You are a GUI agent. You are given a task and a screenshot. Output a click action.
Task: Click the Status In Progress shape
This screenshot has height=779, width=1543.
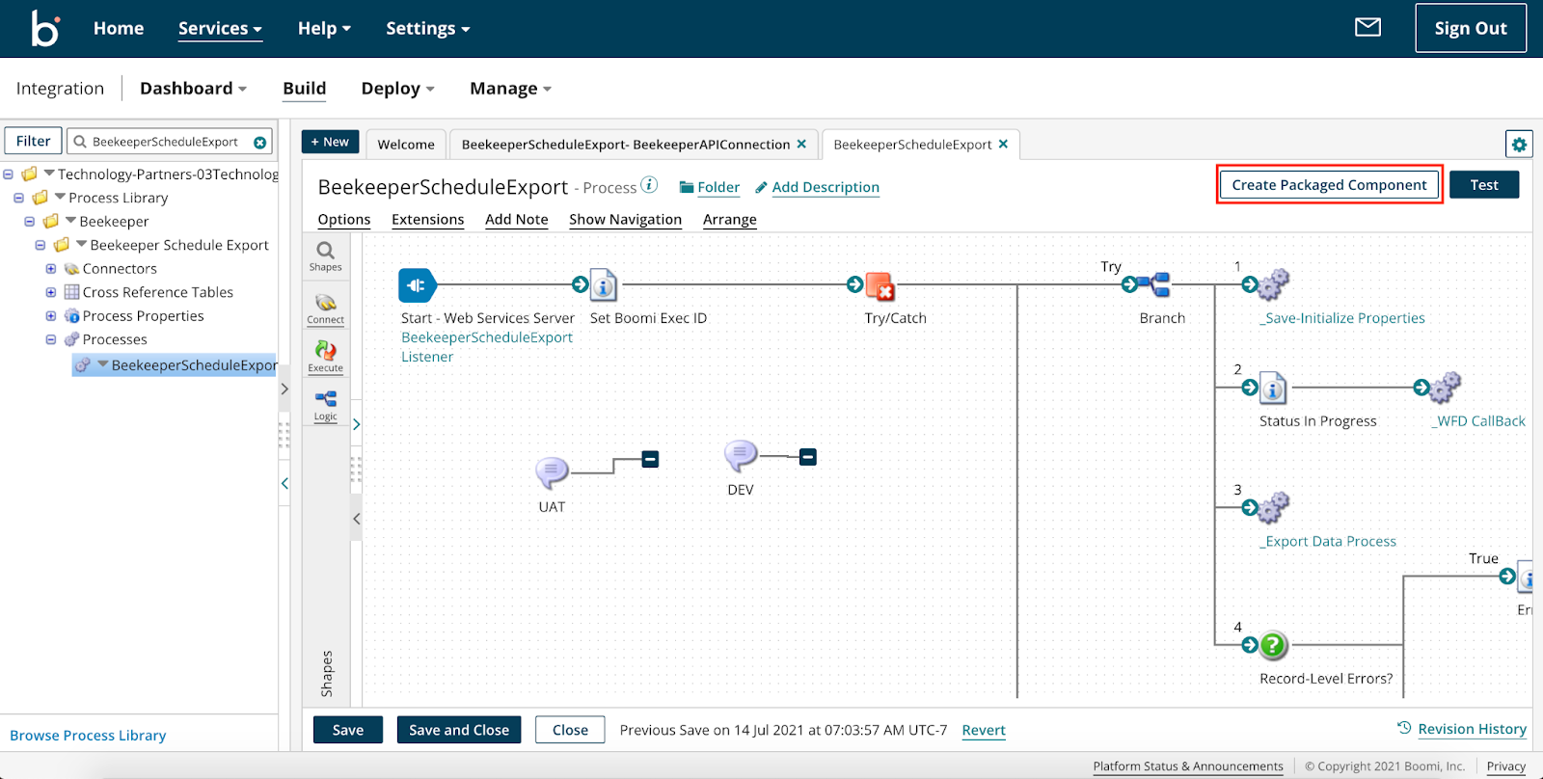click(1273, 388)
